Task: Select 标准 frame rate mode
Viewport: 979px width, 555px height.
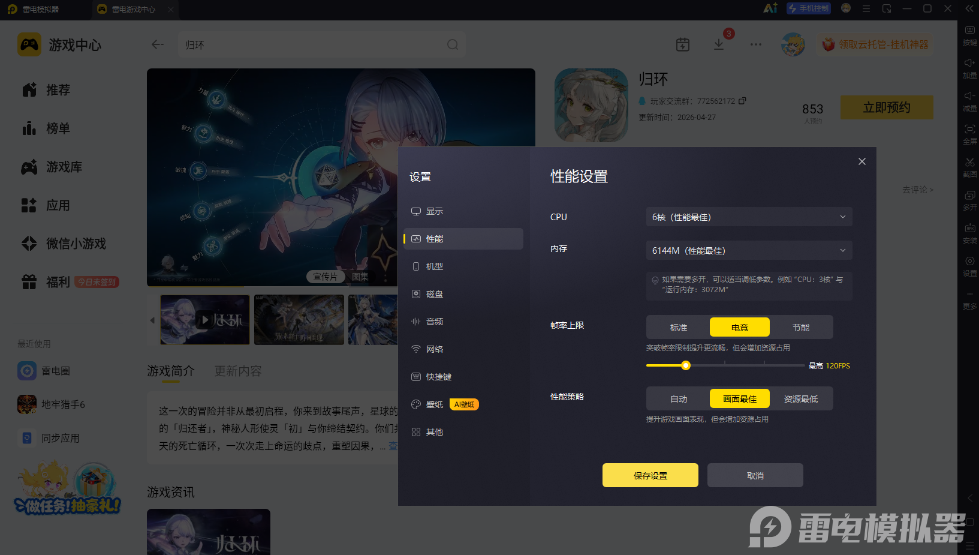Action: tap(679, 328)
